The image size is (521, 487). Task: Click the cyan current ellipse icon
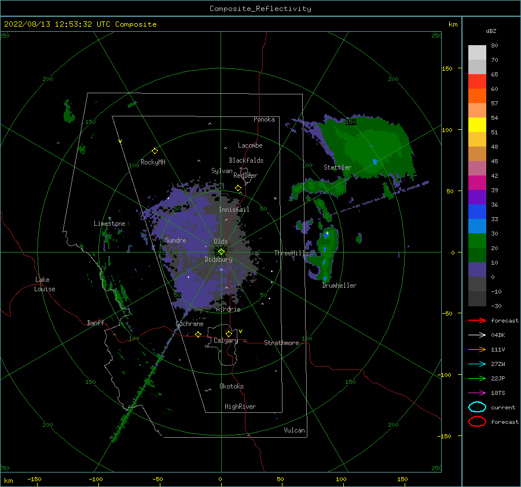click(477, 407)
